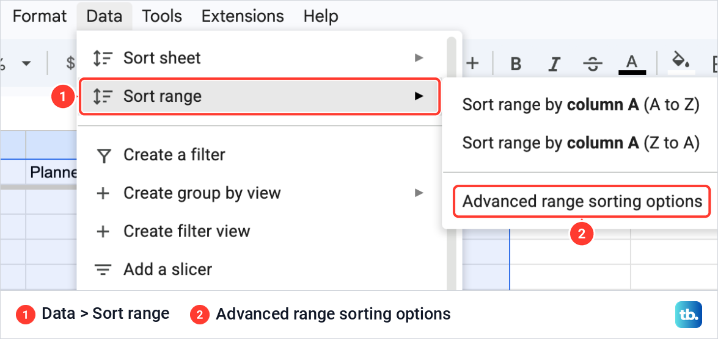
Task: Click the Sort range icon
Action: tap(103, 96)
